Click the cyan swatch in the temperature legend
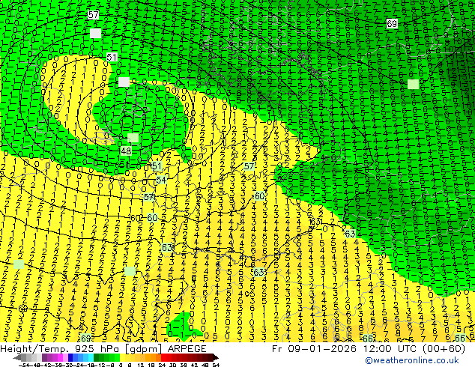The width and height of the screenshot is (475, 367). point(91,357)
